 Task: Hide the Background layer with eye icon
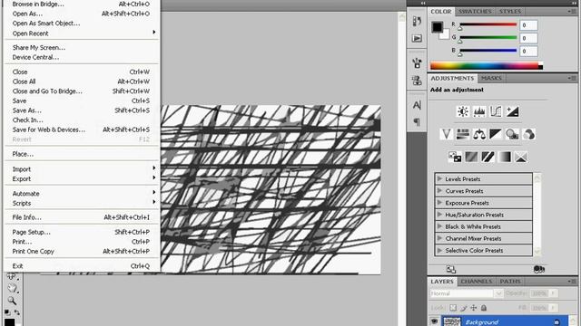tap(434, 321)
